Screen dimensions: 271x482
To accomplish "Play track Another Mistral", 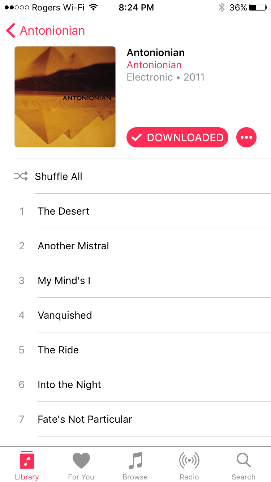I will tap(143, 246).
